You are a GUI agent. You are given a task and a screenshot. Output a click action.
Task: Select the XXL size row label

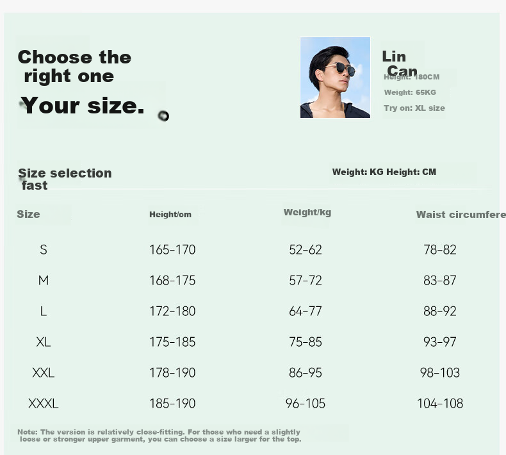(44, 373)
